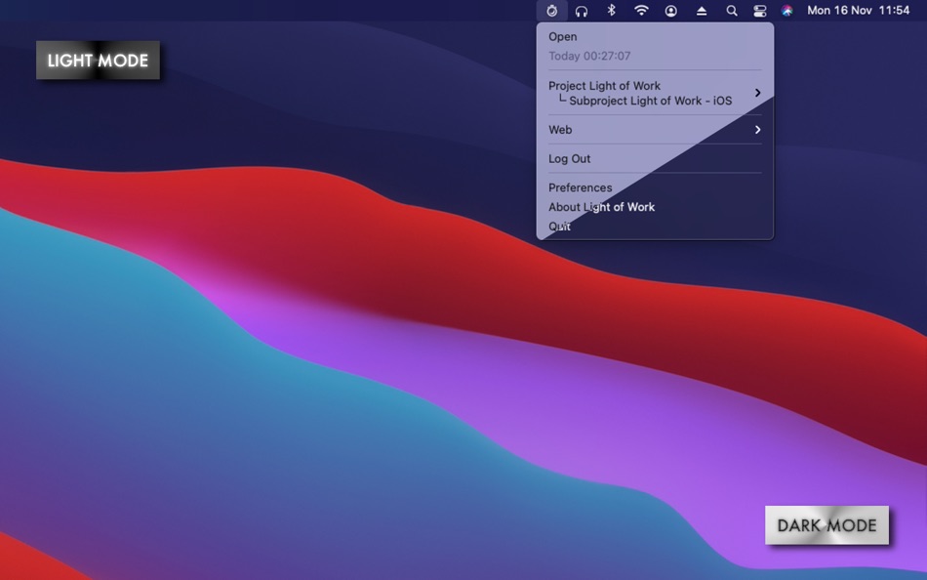Expand the Project Light of Work submenu chevron
This screenshot has height=580, width=927.
(757, 93)
